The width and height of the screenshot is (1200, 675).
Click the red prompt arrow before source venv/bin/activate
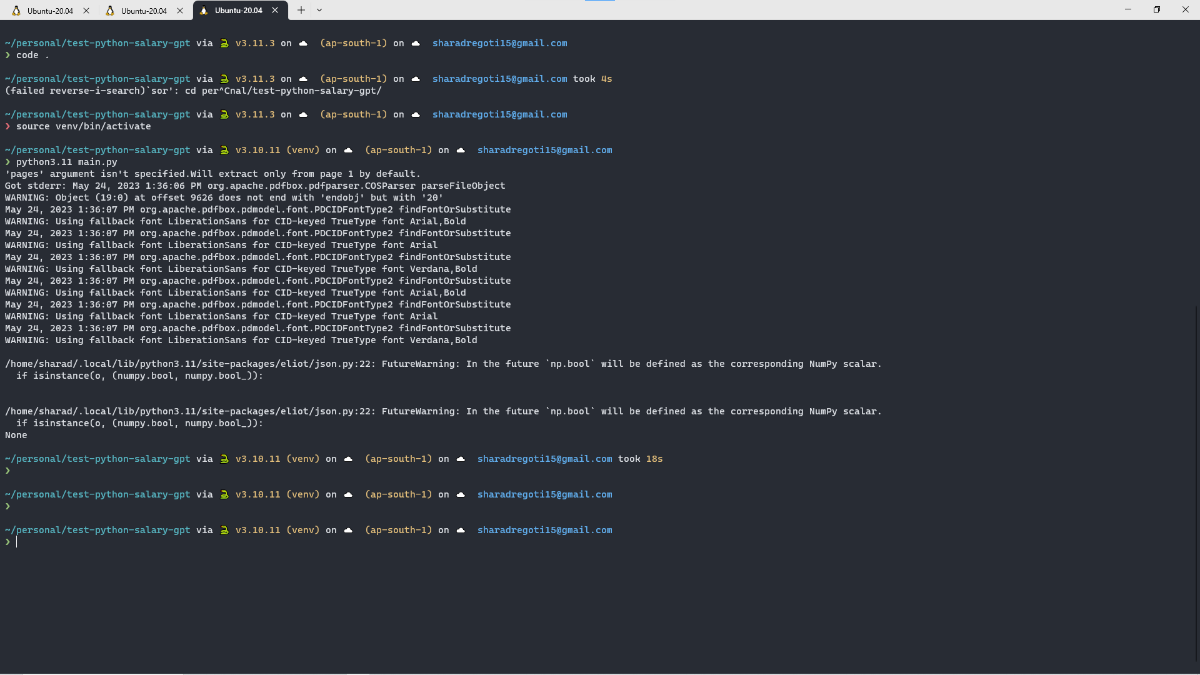(7, 126)
